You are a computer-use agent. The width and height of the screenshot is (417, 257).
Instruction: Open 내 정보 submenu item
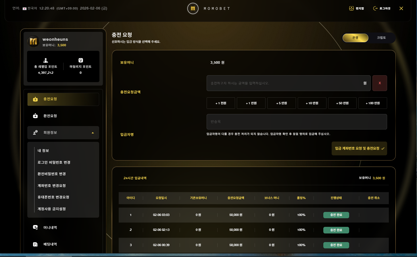click(43, 151)
